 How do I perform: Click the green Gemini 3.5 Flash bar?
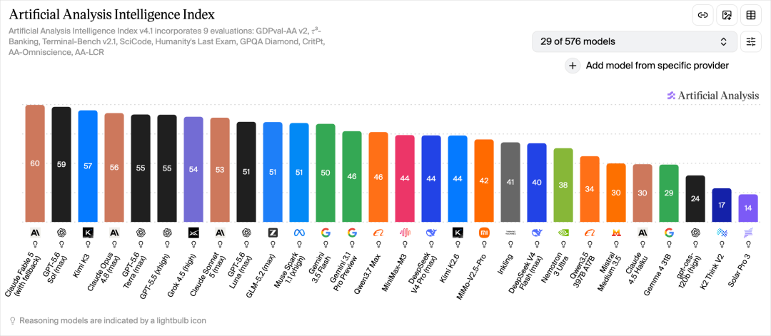[326, 173]
